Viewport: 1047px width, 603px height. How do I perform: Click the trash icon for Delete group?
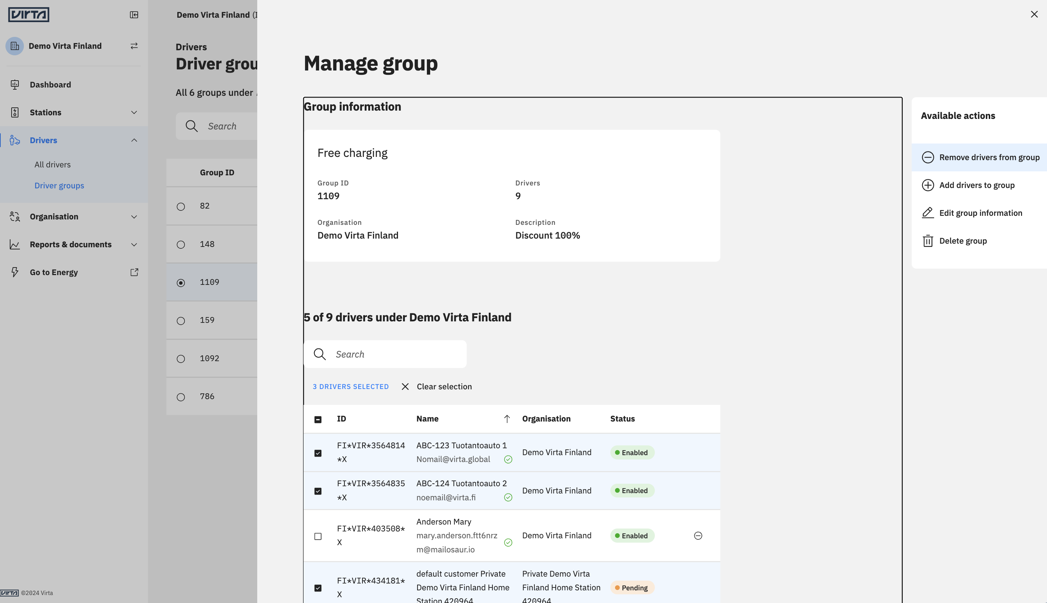pos(928,241)
